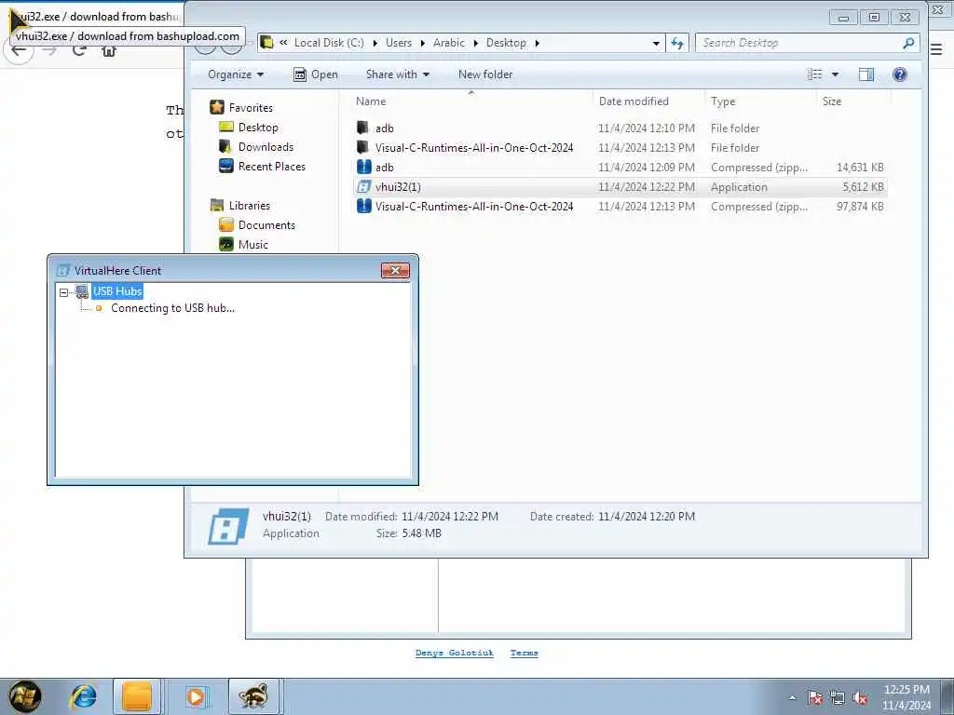
Task: Open Windows Start menu orb
Action: [24, 696]
